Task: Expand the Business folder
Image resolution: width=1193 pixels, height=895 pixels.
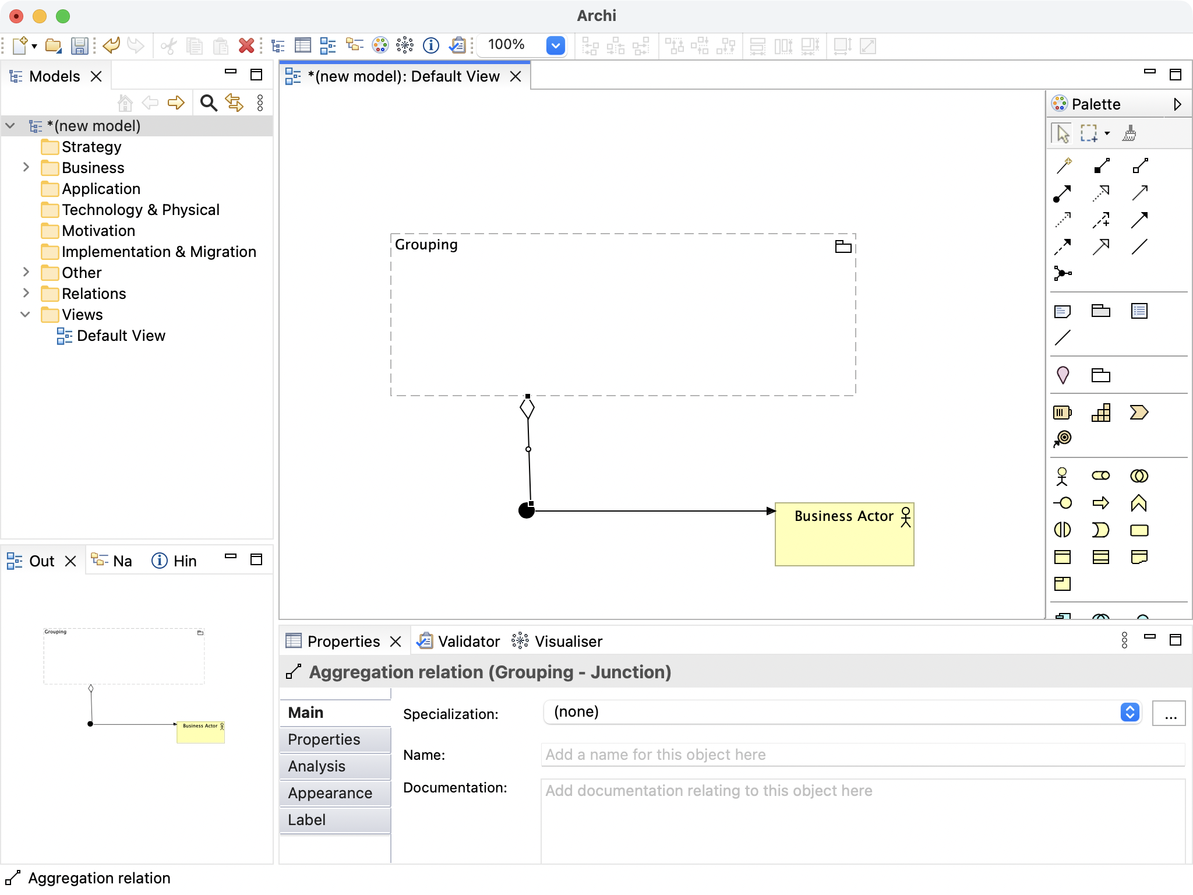Action: [26, 167]
